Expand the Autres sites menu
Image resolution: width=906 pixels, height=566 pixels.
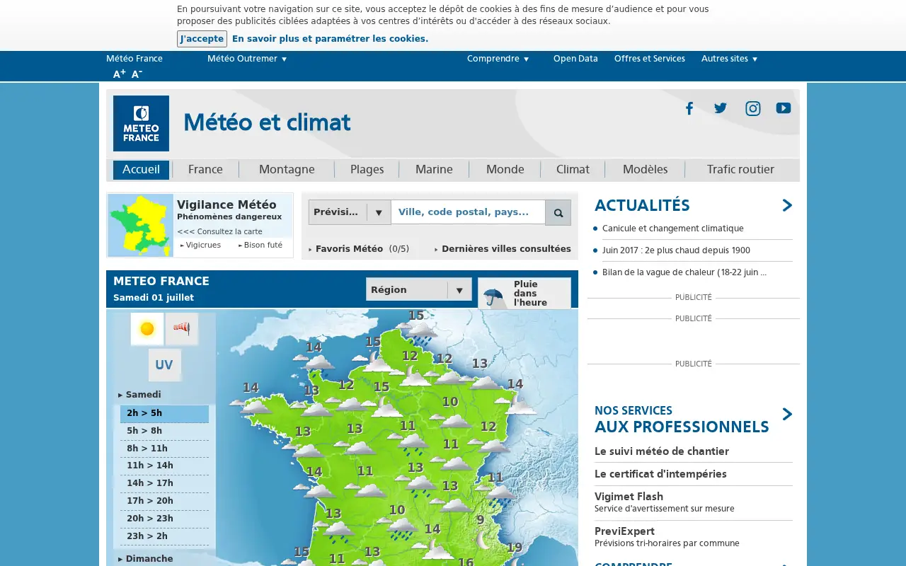730,59
